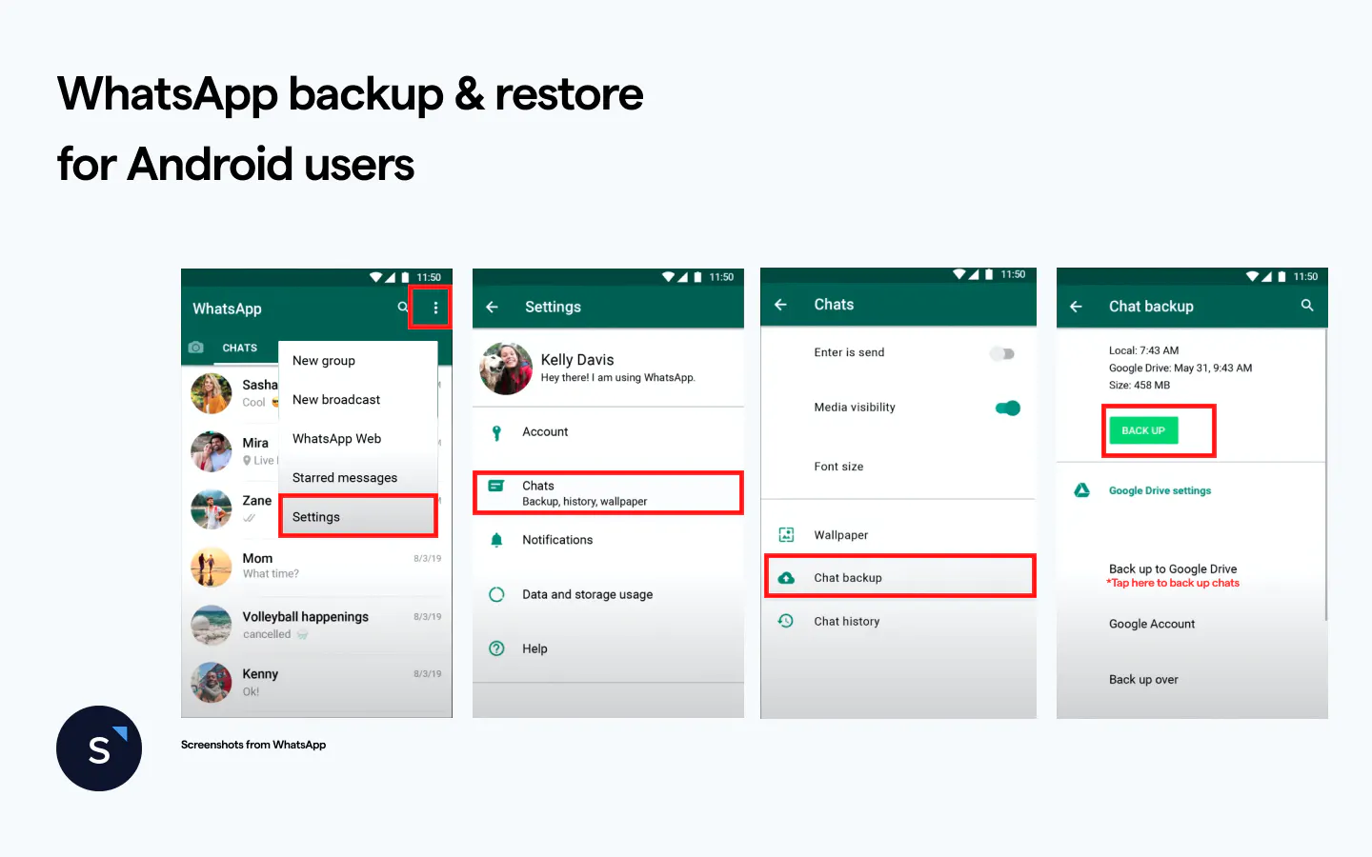
Task: Open the three-dot overflow menu
Action: coord(435,308)
